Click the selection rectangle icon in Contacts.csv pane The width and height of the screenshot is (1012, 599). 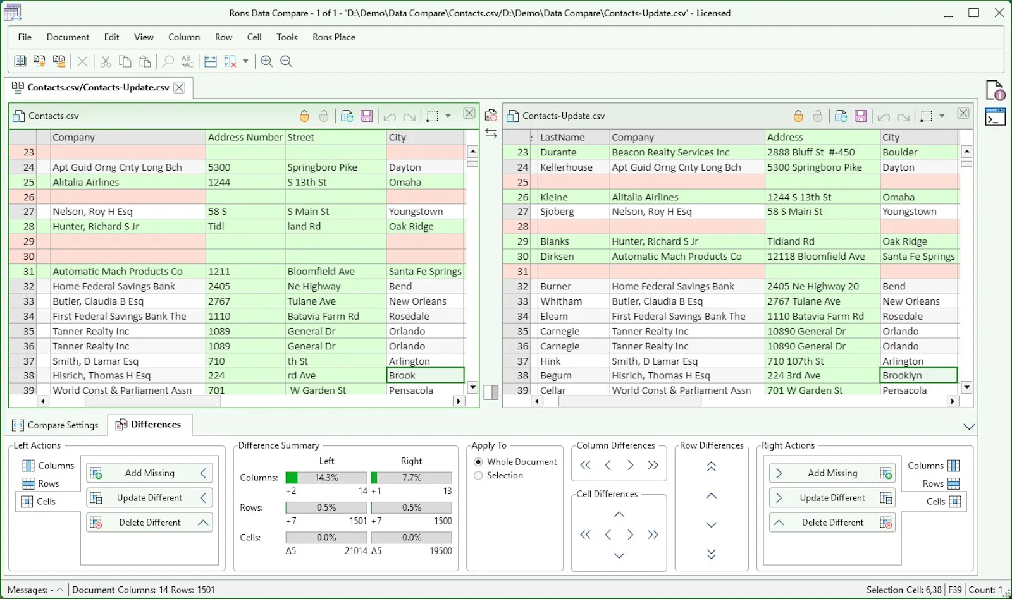[x=432, y=116]
